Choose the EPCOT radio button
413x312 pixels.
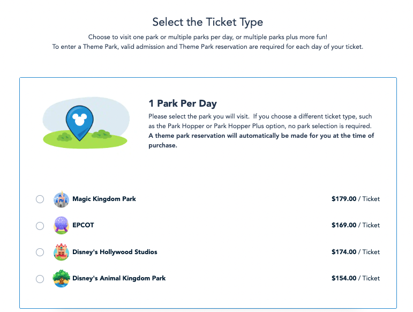pyautogui.click(x=40, y=226)
